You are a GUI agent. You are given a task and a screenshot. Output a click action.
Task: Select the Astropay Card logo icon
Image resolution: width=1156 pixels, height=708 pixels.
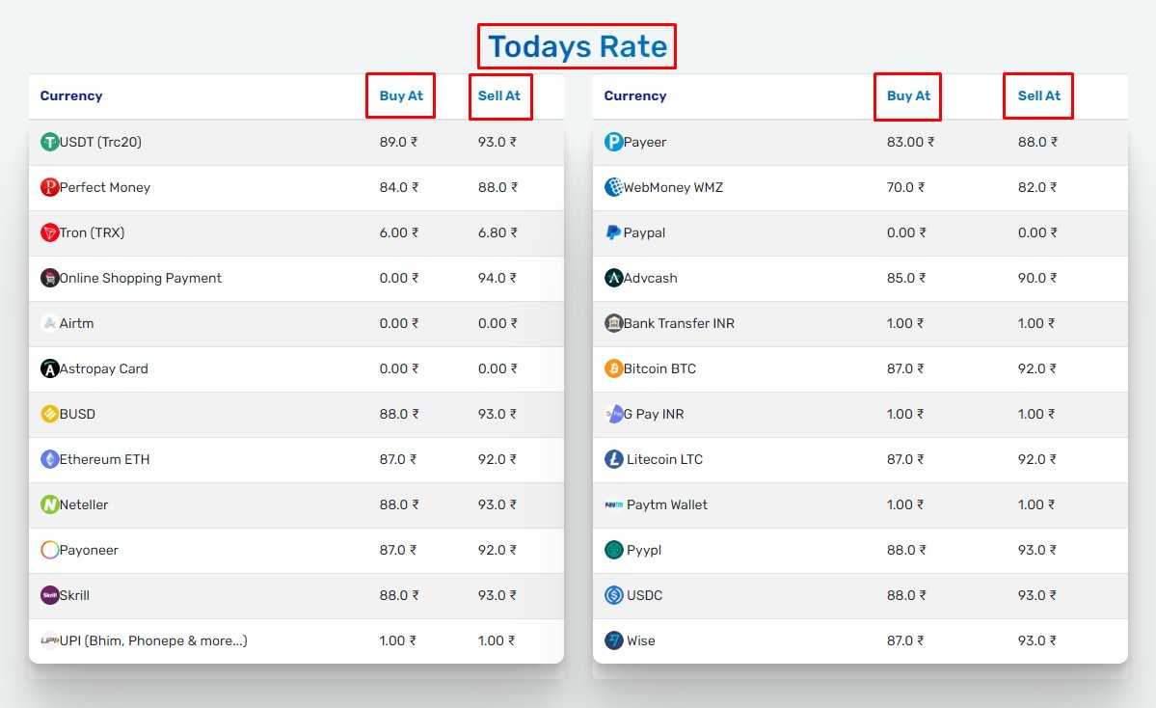point(49,368)
